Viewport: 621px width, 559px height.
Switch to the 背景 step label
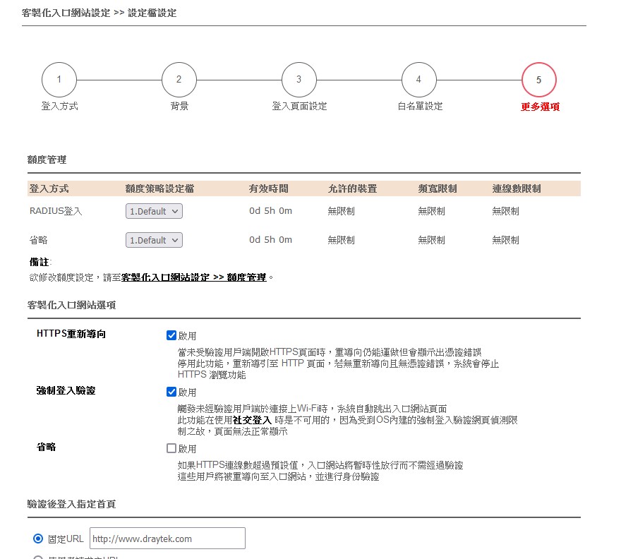point(179,107)
